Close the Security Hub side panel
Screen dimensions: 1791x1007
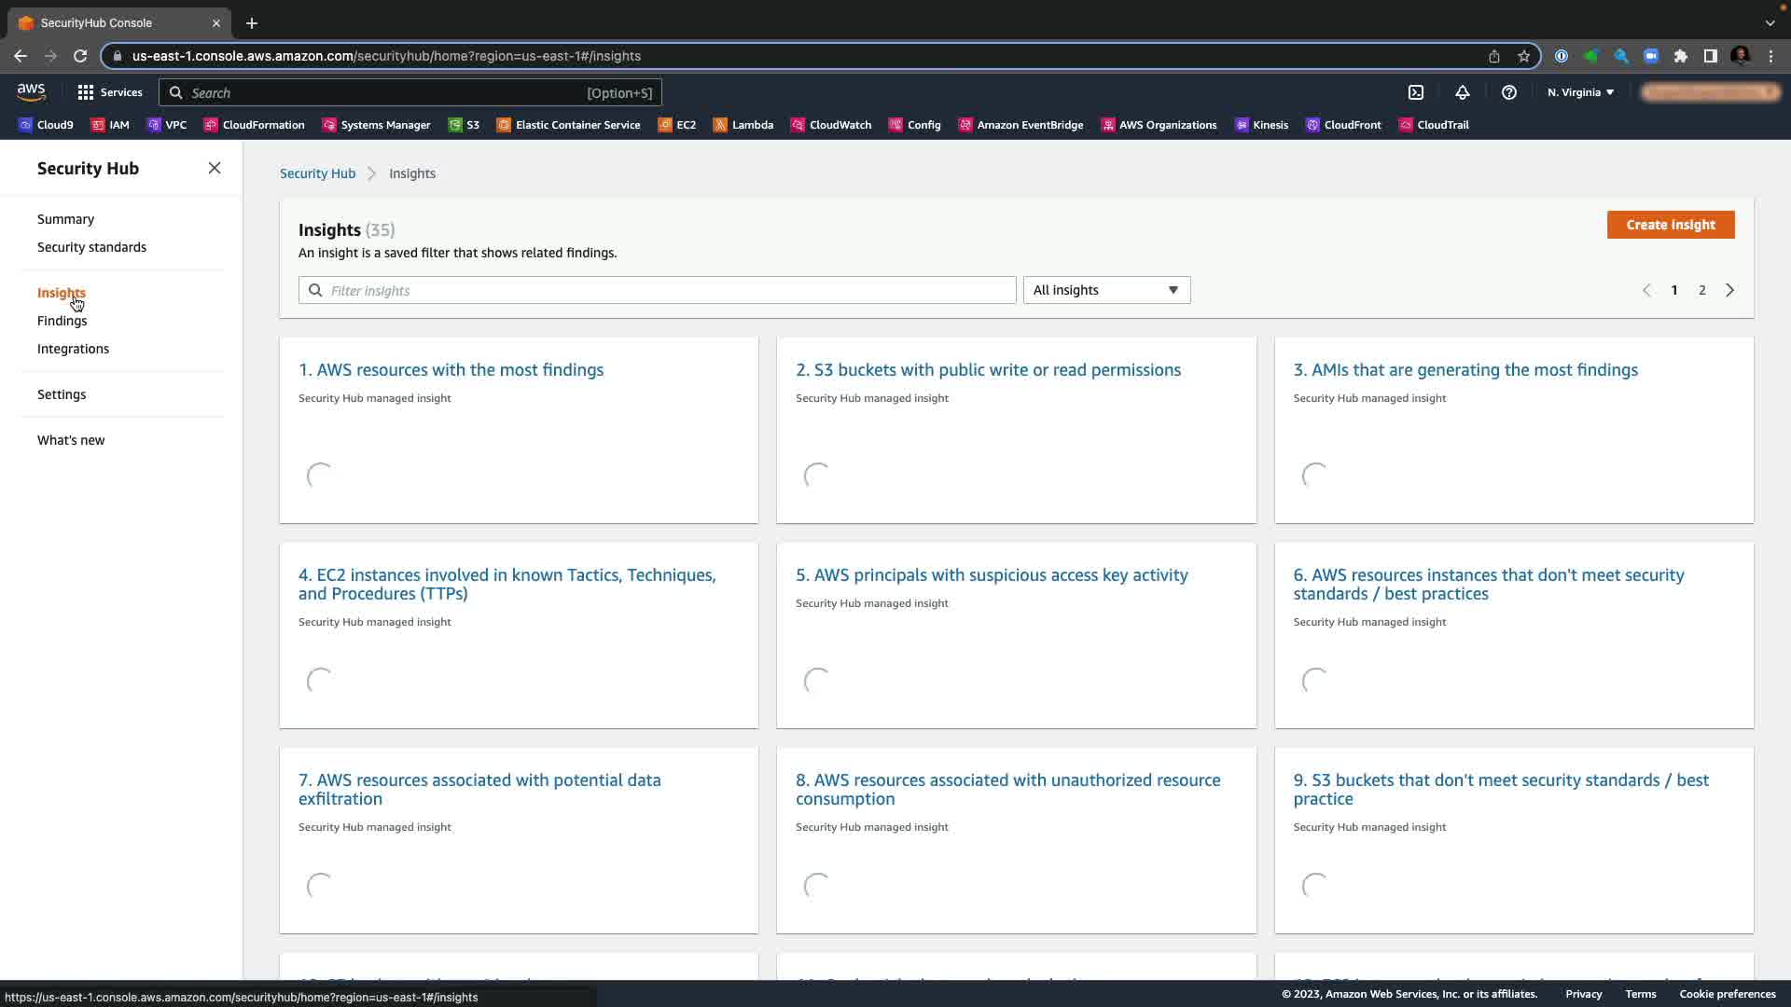tap(215, 168)
